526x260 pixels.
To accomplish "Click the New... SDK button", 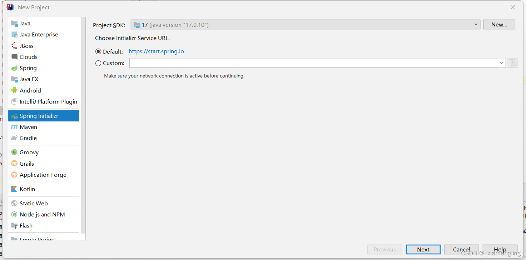I will point(499,25).
